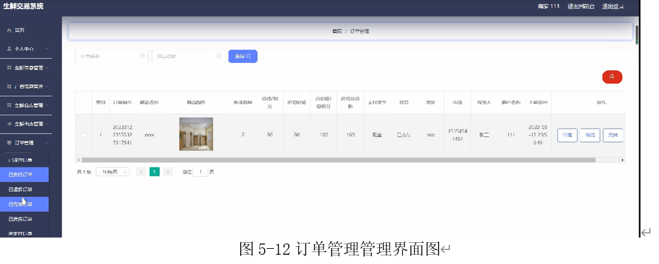Click the previous page arrow in pagination

(x=141, y=171)
